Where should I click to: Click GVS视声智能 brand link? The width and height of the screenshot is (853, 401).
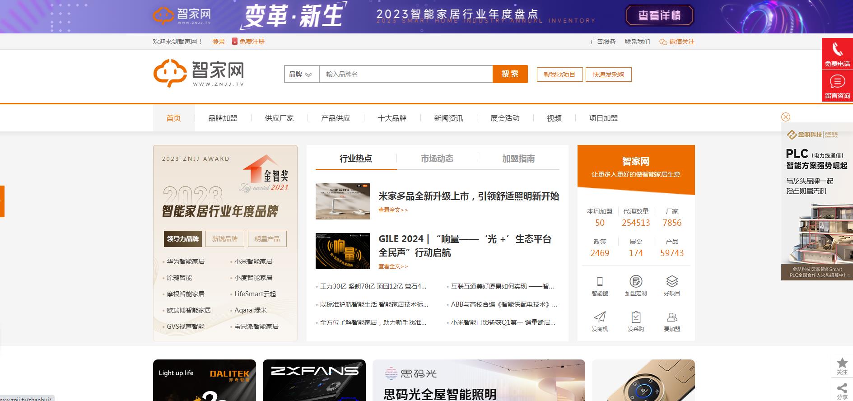click(186, 326)
